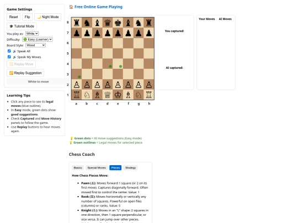
Task: Select the black queen on d8
Action: coord(108,23)
